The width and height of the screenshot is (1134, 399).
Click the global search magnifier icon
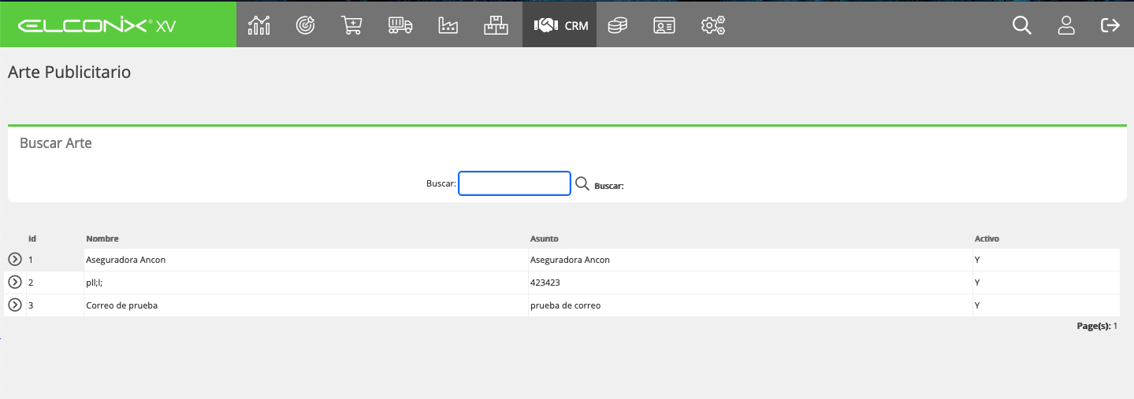coord(1021,25)
